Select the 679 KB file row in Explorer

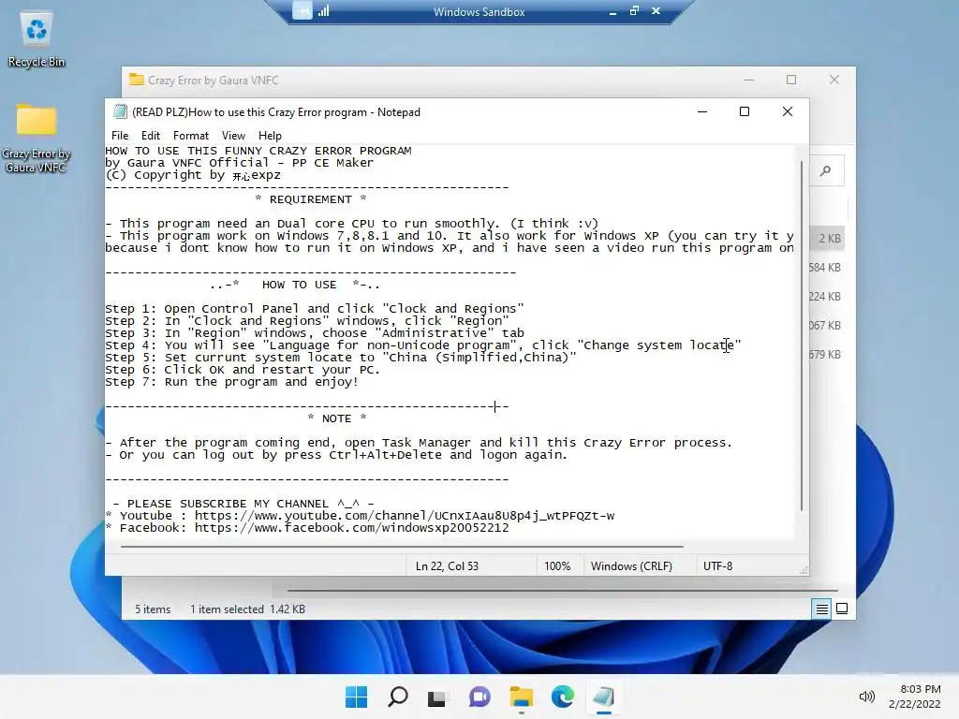click(x=827, y=355)
